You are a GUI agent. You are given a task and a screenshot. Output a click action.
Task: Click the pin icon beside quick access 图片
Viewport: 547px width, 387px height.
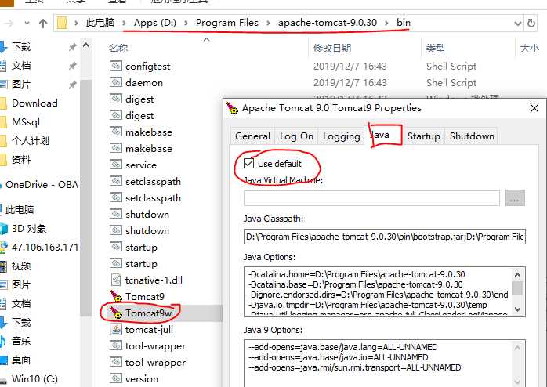tap(72, 85)
